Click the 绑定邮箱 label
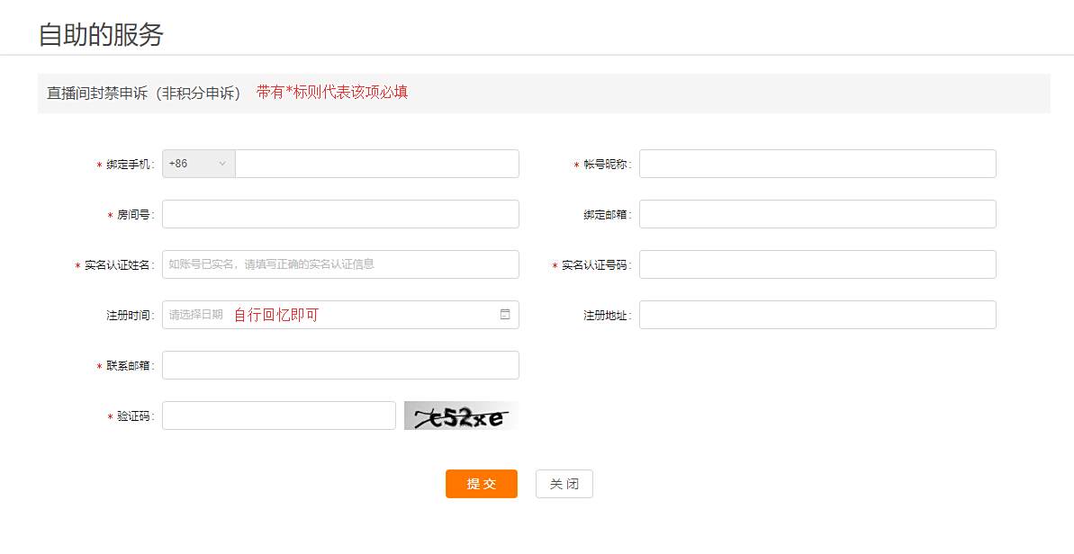This screenshot has width=1074, height=554. pos(606,215)
